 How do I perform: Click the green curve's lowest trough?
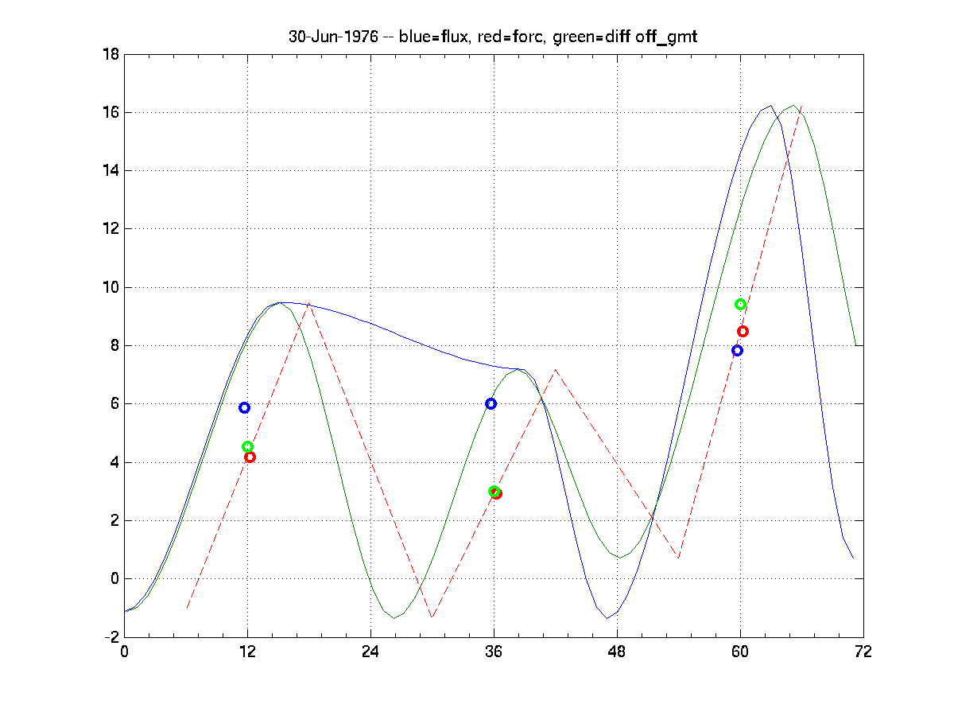(394, 617)
